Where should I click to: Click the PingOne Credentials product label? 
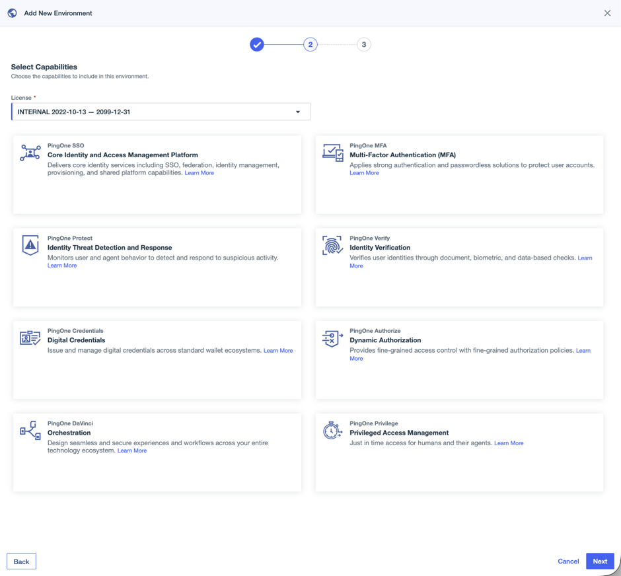[x=75, y=331]
